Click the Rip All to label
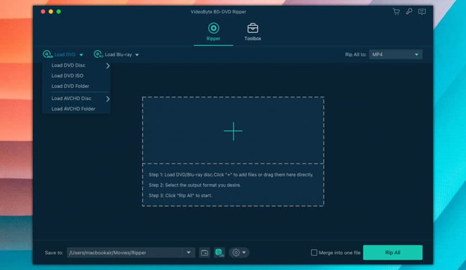Image resolution: width=466 pixels, height=270 pixels. [356, 55]
